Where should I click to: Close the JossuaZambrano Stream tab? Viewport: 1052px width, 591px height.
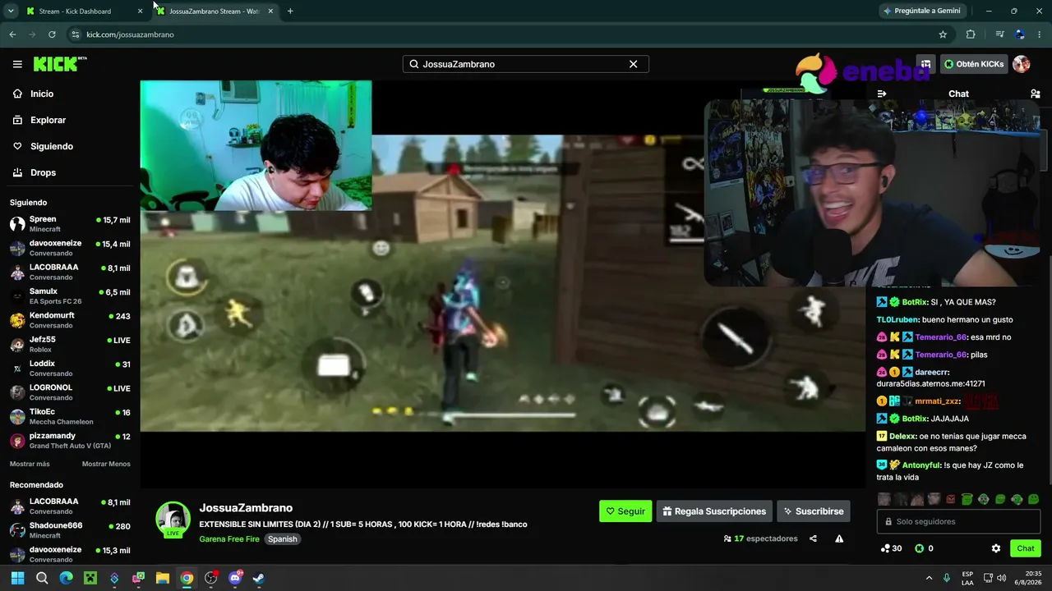(270, 11)
